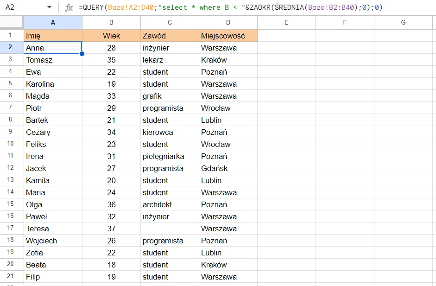Click the 'Miejscowość' header cell
The width and height of the screenshot is (436, 286).
228,36
